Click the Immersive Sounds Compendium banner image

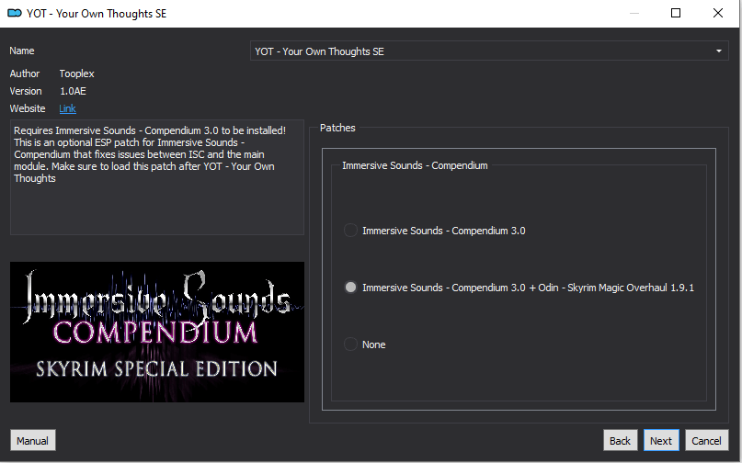157,332
